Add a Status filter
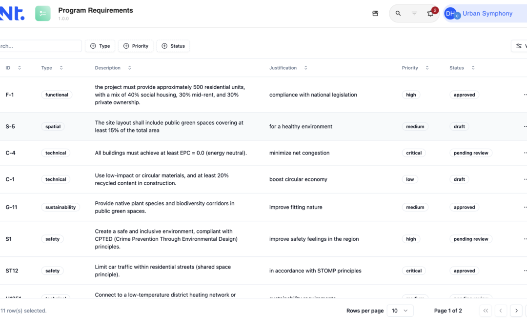 click(173, 46)
